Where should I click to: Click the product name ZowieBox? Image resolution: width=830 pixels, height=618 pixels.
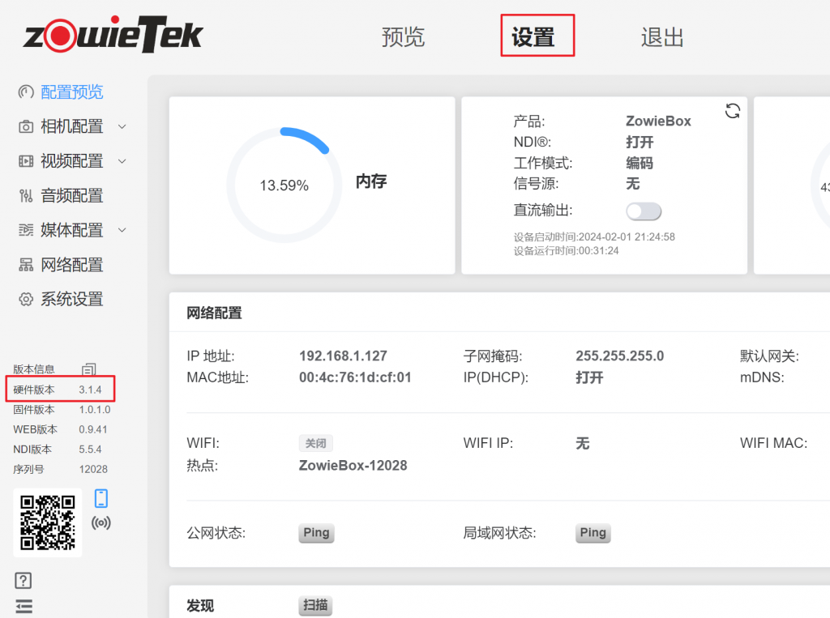point(658,121)
